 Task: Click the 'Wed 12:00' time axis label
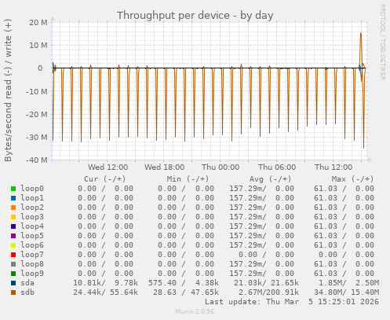click(x=108, y=167)
